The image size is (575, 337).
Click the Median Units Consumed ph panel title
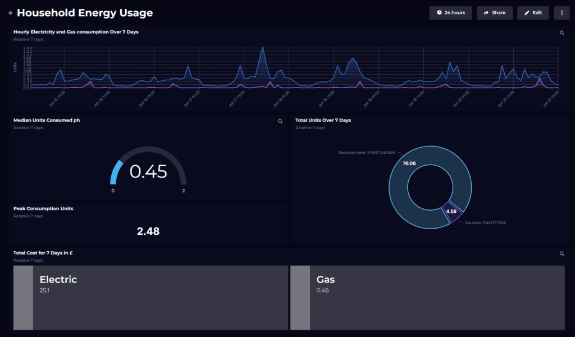coord(45,120)
